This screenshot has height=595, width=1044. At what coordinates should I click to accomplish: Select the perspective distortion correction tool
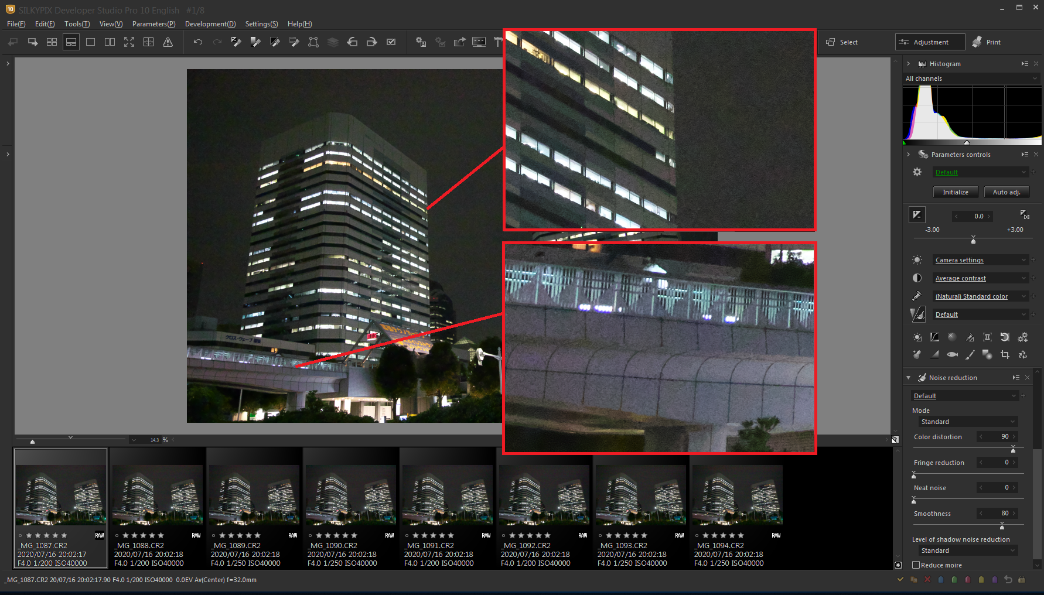click(313, 42)
